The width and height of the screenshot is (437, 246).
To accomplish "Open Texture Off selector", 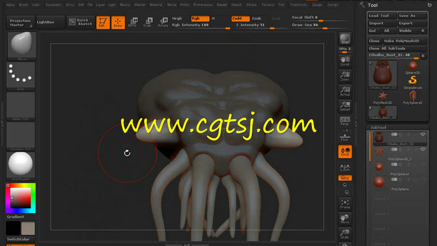I will click(21, 136).
